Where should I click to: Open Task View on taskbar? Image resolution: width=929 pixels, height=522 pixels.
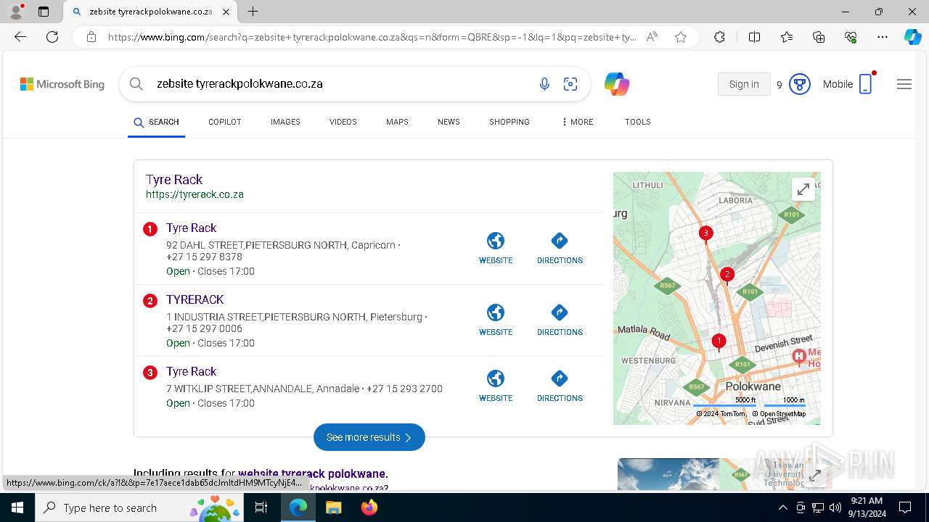pyautogui.click(x=261, y=507)
